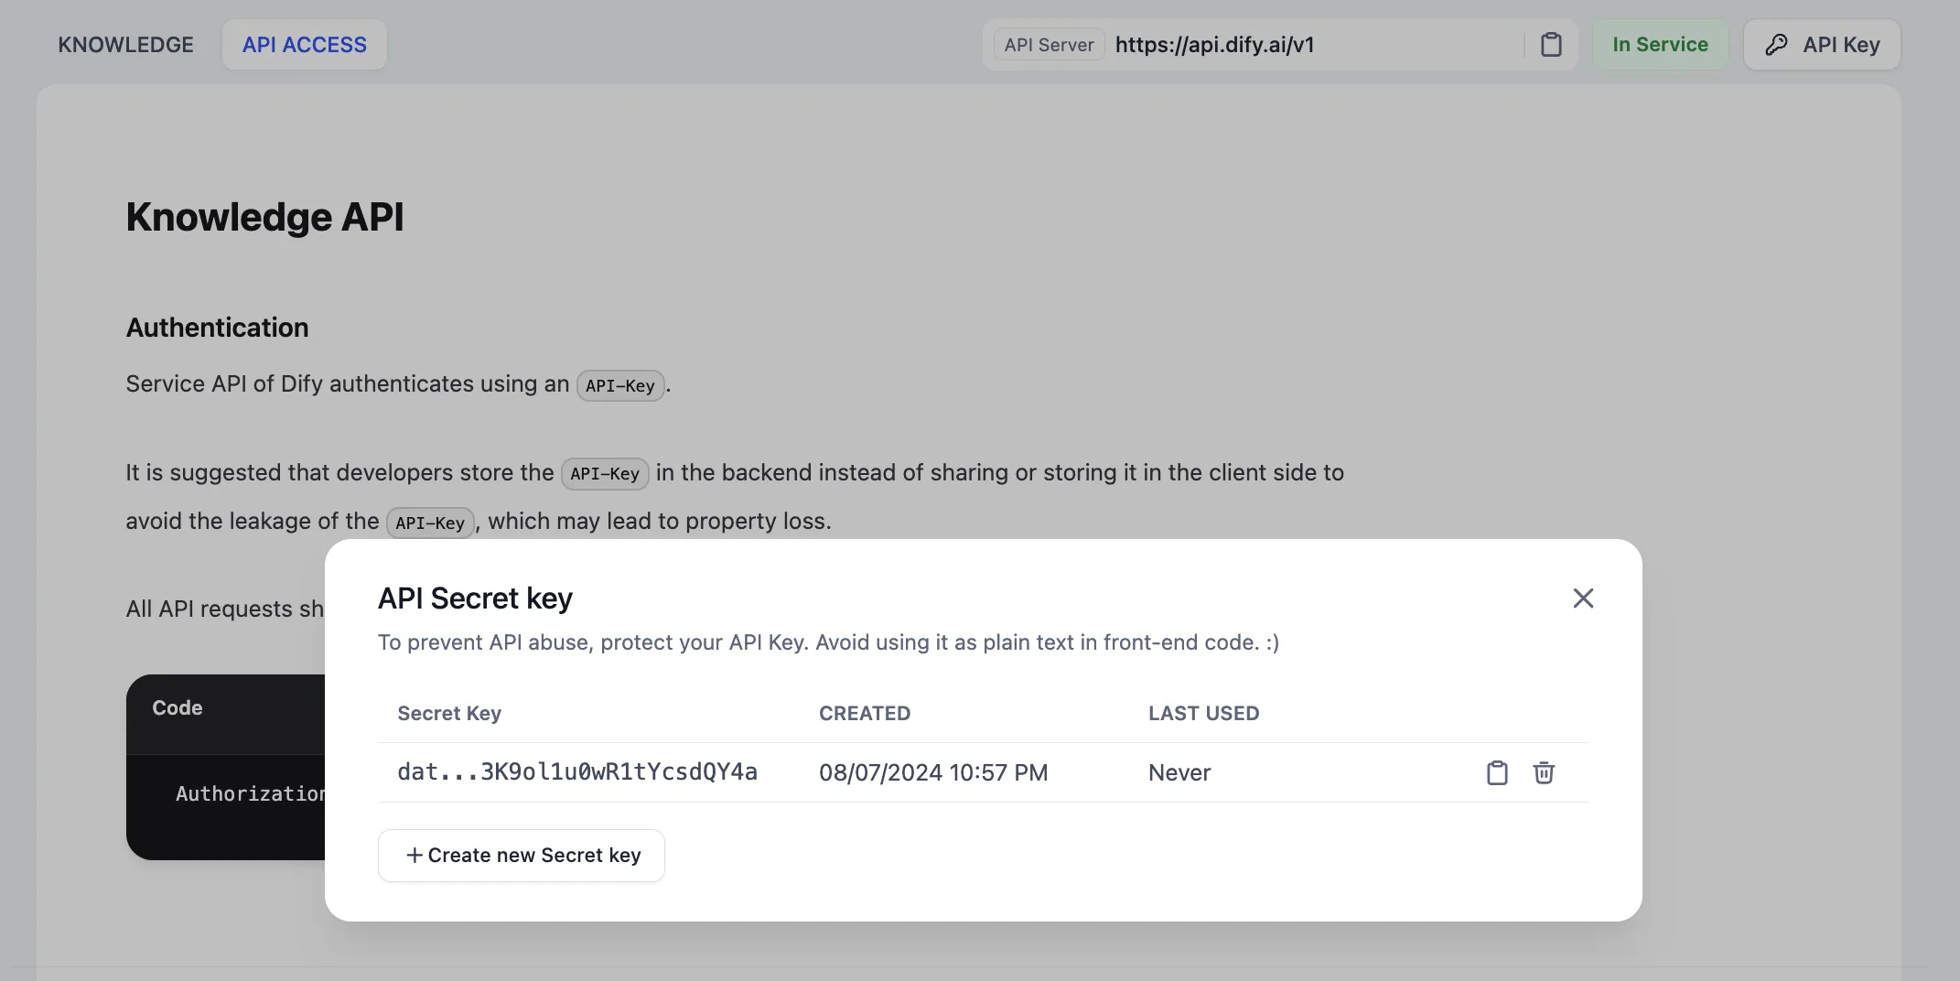The image size is (1960, 981).
Task: Copy the secret key to clipboard
Action: point(1496,772)
